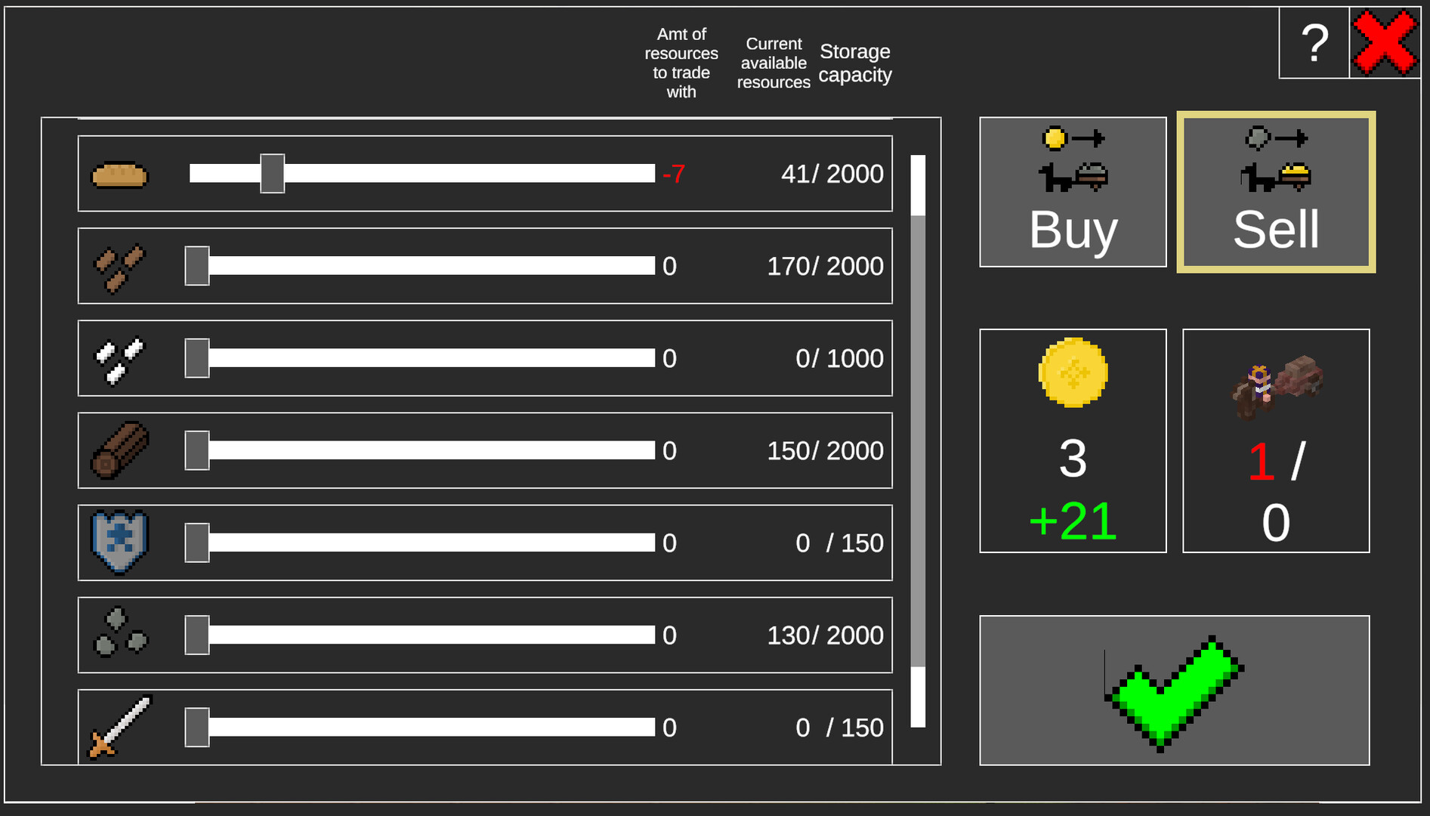Click the stone rocks resource icon
The height and width of the screenshot is (816, 1430).
tap(119, 633)
